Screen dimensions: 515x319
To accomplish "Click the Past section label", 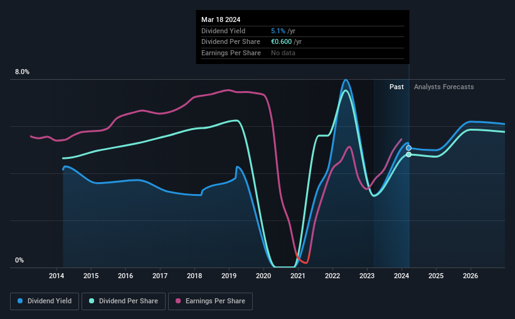I will [x=396, y=87].
